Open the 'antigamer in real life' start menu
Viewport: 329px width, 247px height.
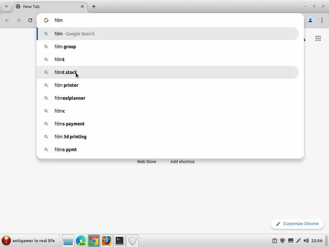29,241
